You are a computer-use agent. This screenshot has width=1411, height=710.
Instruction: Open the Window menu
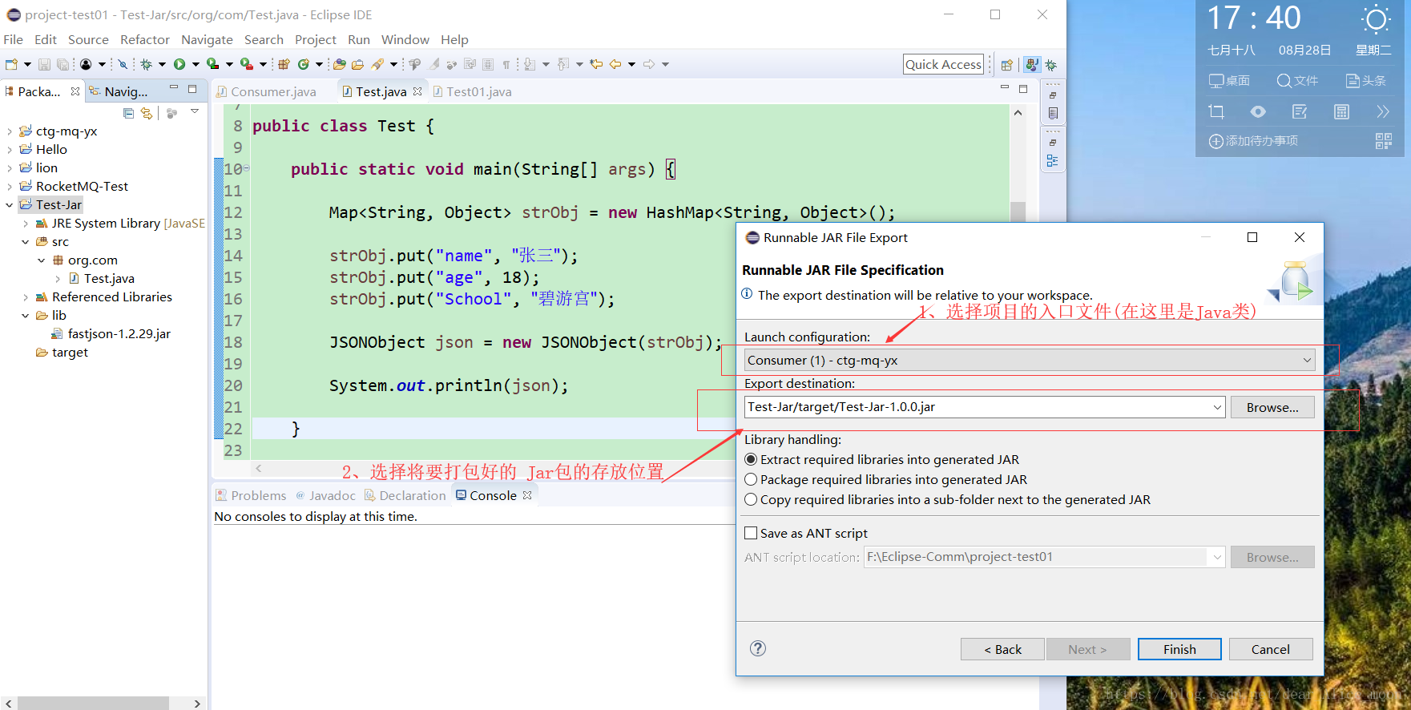(405, 39)
